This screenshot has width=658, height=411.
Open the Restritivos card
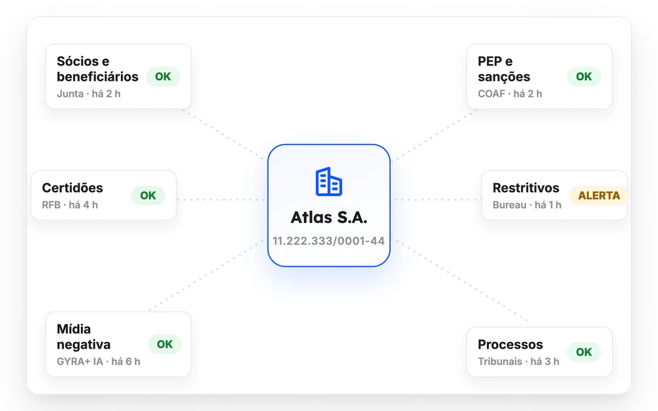coord(554,195)
